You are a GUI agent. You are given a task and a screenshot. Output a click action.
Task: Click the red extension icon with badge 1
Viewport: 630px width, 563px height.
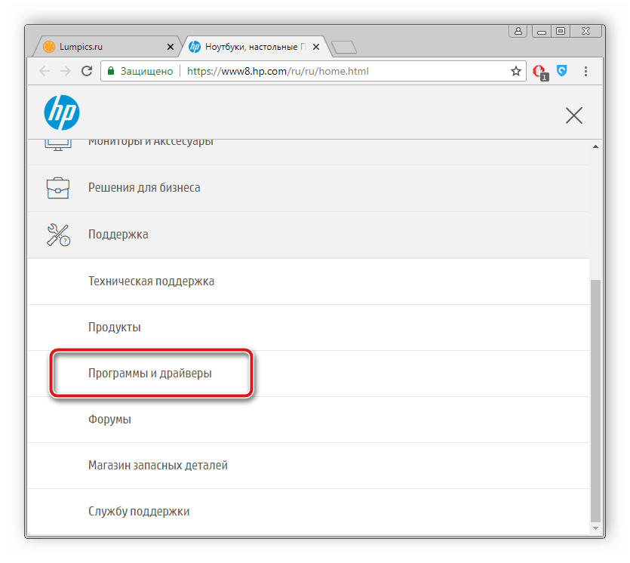(x=539, y=71)
